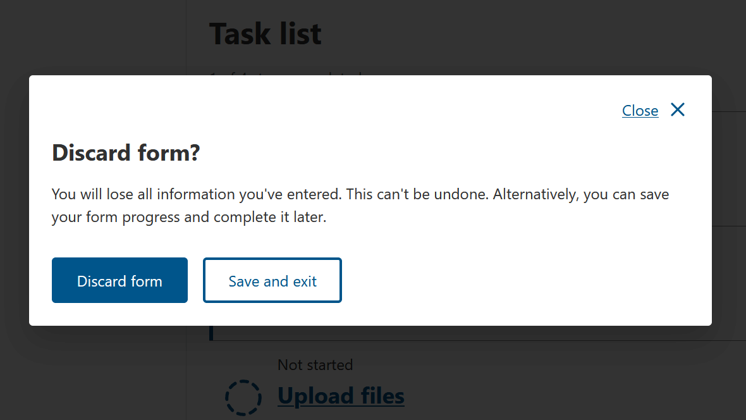Click the dialog warning message text

pos(360,205)
